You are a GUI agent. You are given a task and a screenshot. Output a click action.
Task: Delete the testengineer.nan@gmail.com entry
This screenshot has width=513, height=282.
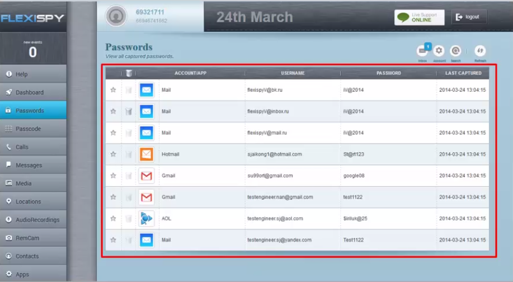129,197
